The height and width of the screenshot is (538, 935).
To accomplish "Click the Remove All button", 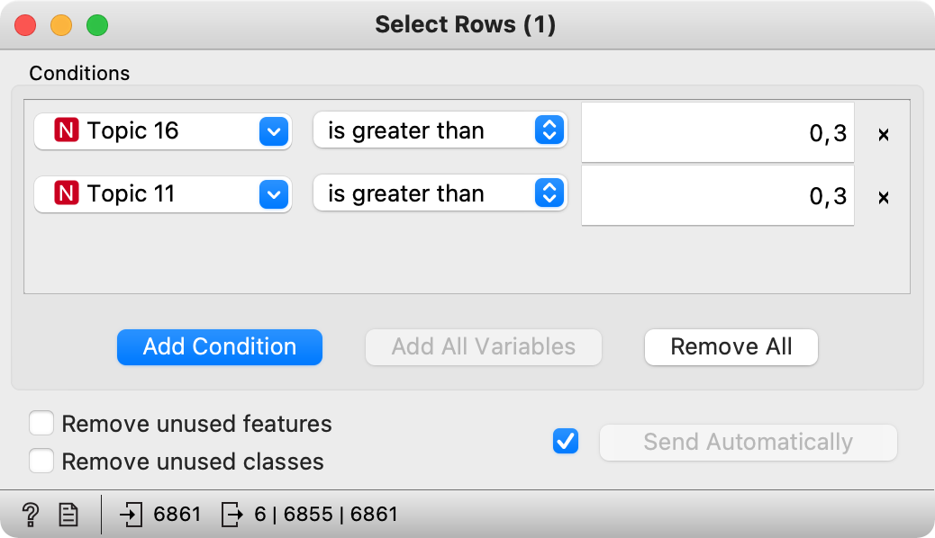I will pos(731,347).
